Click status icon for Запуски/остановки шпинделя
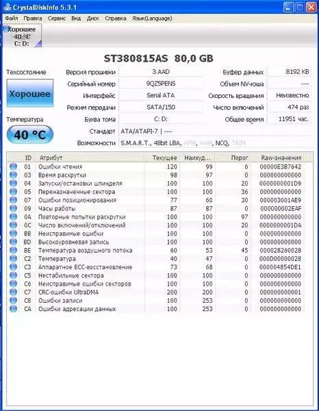 13,183
